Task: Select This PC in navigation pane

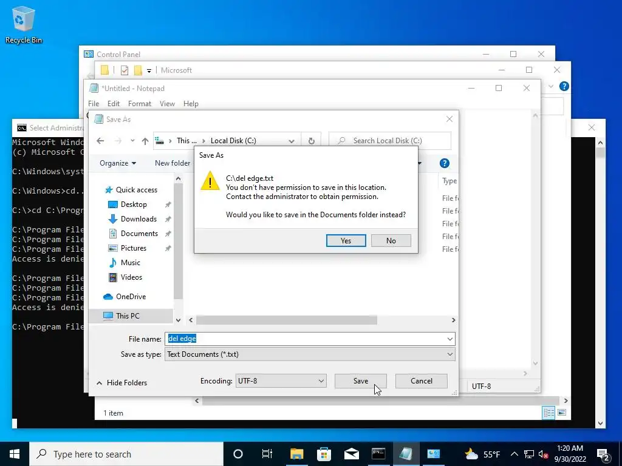Action: [x=128, y=316]
